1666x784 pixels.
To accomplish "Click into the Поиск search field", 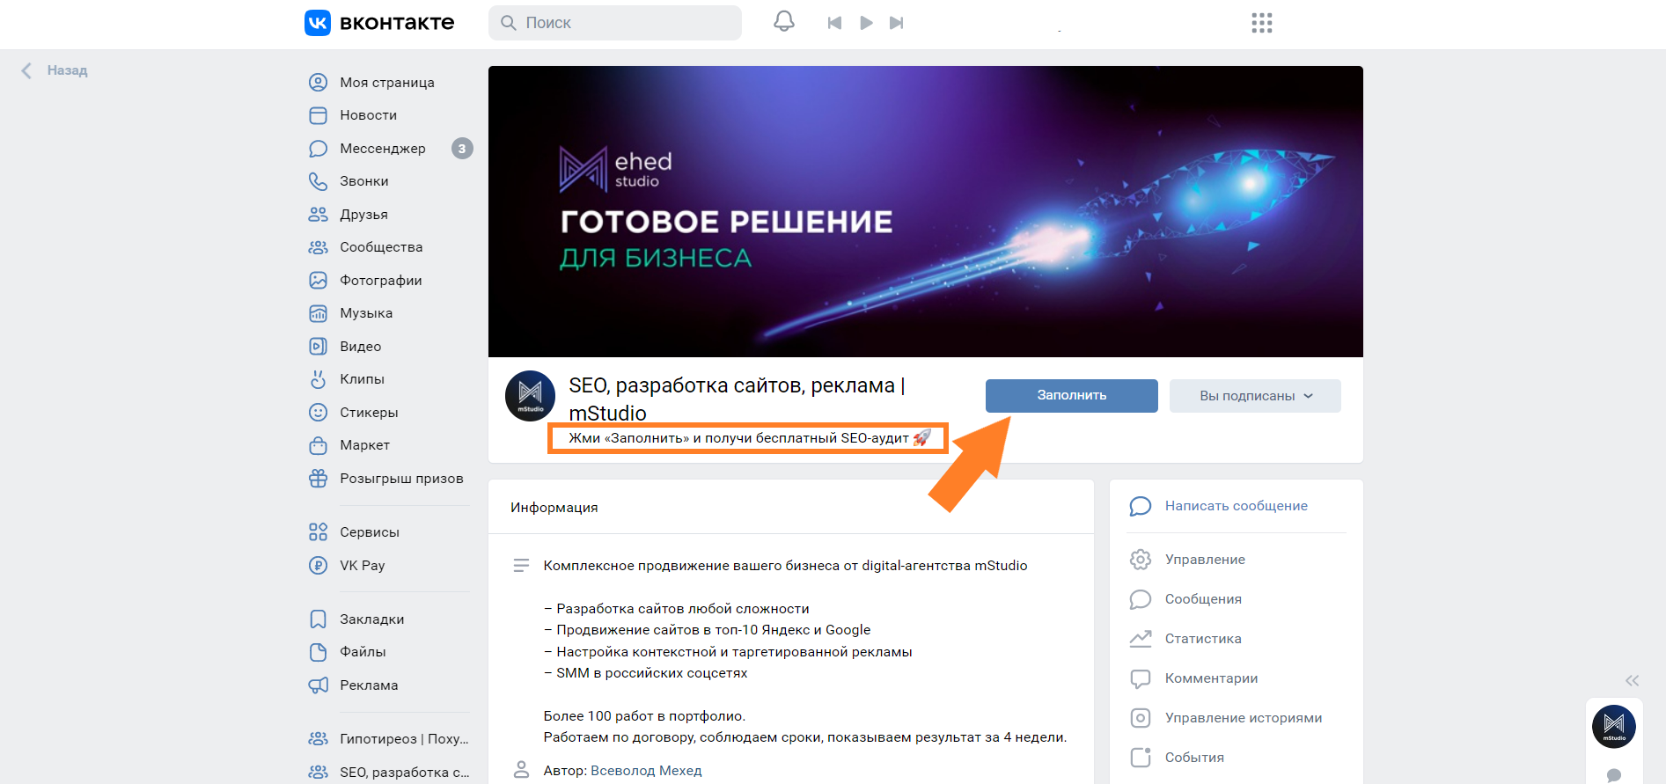I will pos(615,23).
